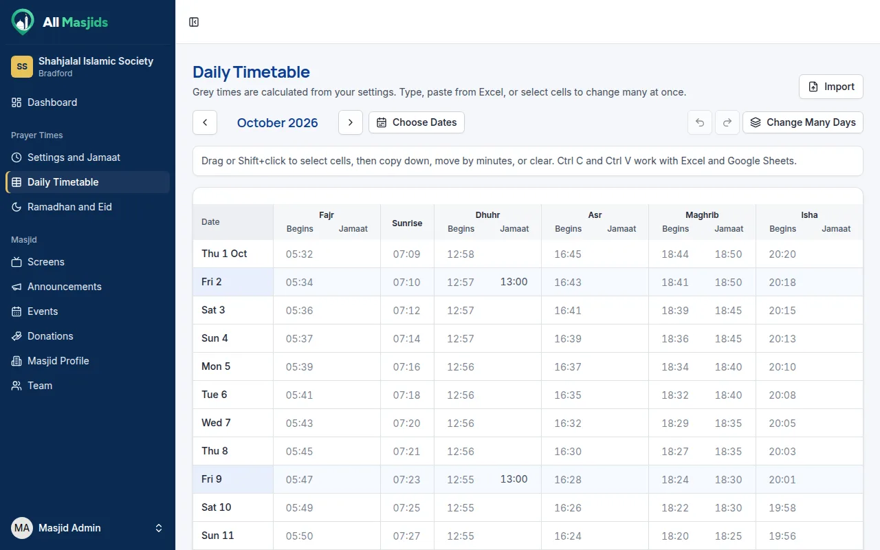The height and width of the screenshot is (550, 880).
Task: Select Sat 10 Isha Begins 19:58 cell
Action: [x=782, y=507]
